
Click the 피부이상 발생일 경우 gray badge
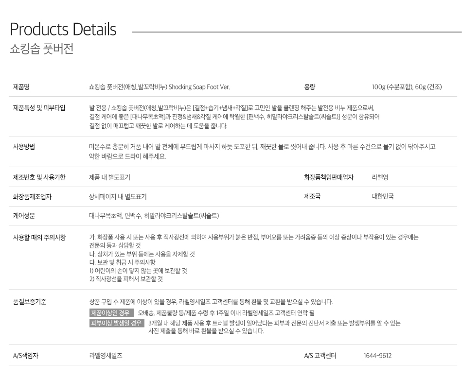[x=117, y=323]
